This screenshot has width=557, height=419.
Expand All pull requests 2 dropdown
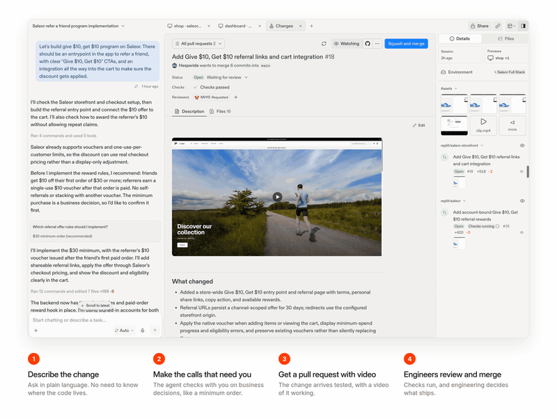coord(198,44)
